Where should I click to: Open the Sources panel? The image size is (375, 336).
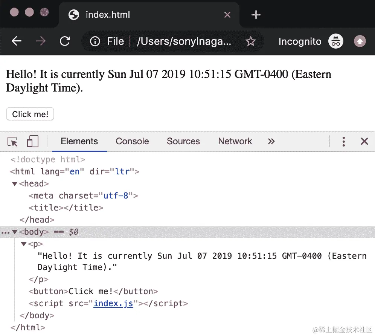pyautogui.click(x=183, y=141)
